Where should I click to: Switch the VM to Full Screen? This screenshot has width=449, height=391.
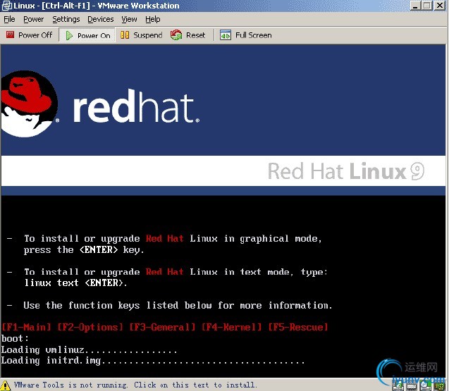coord(246,35)
